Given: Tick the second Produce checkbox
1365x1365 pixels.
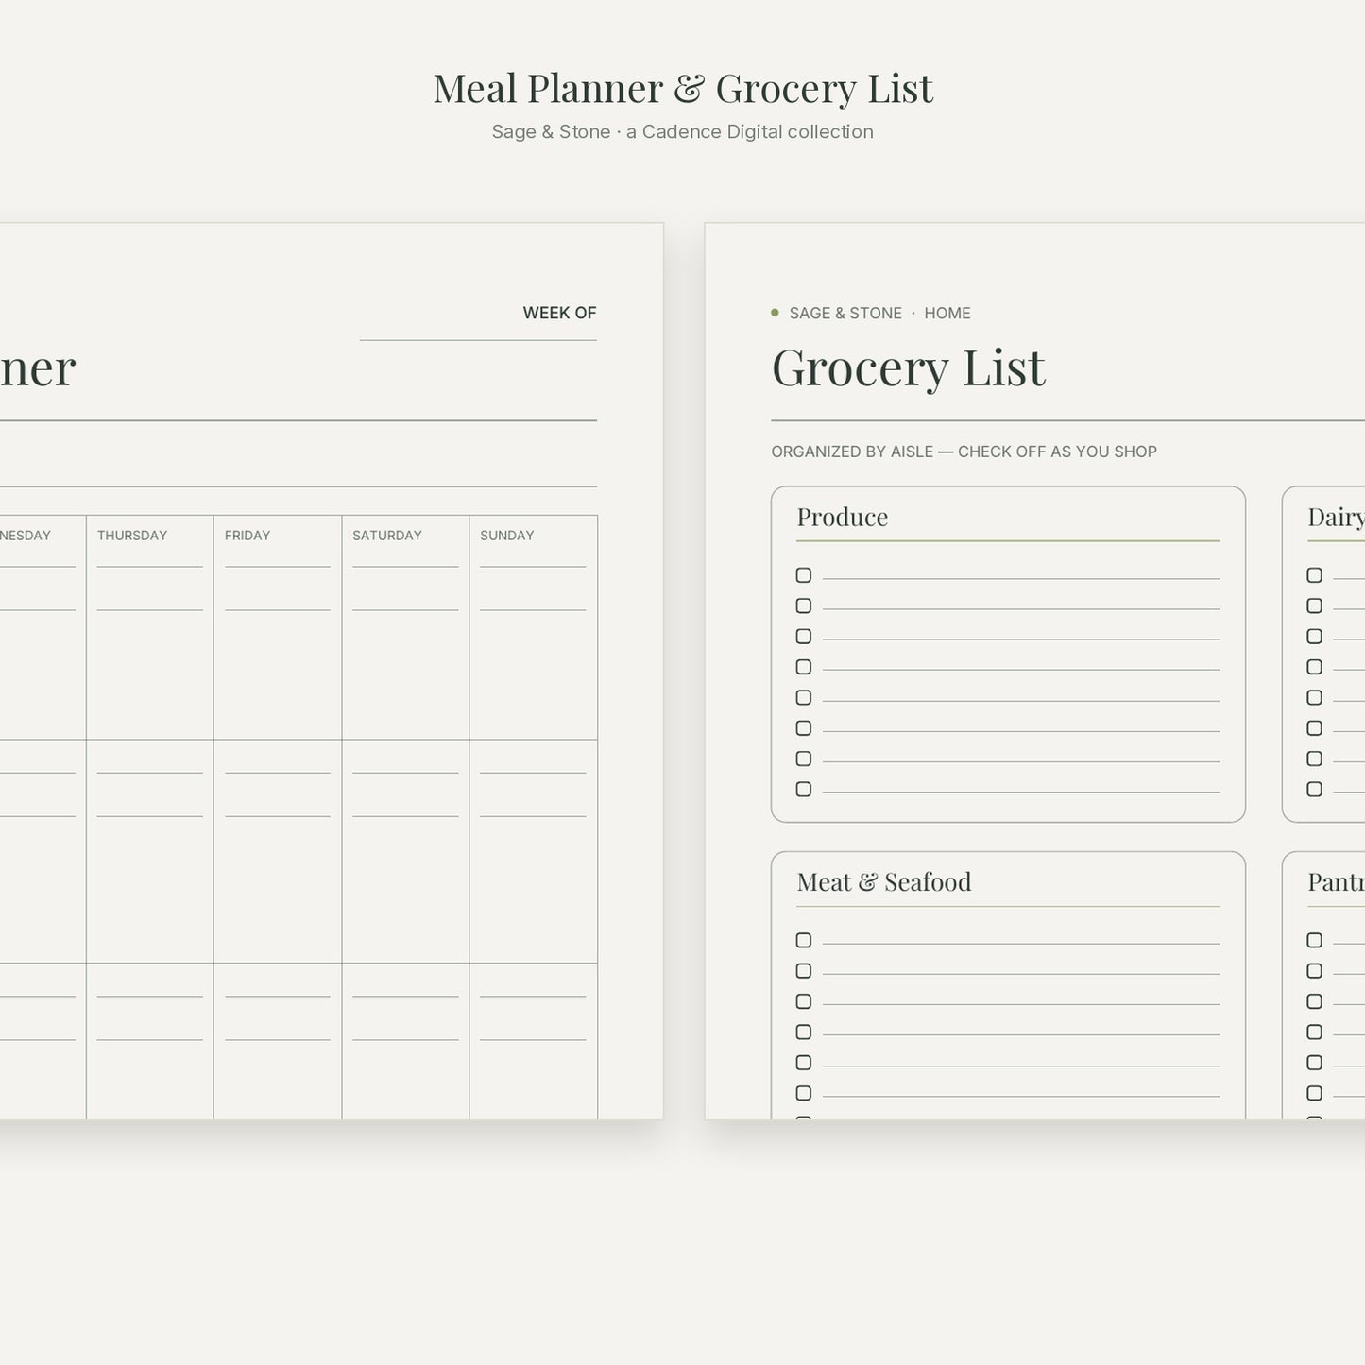Looking at the screenshot, I should [x=804, y=606].
